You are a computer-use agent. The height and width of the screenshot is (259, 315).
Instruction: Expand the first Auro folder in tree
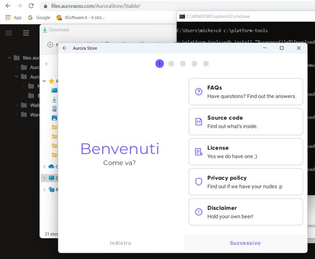16,67
